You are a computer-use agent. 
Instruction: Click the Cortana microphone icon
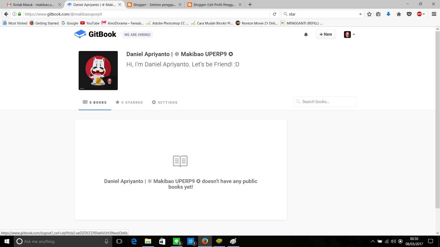pyautogui.click(x=106, y=242)
